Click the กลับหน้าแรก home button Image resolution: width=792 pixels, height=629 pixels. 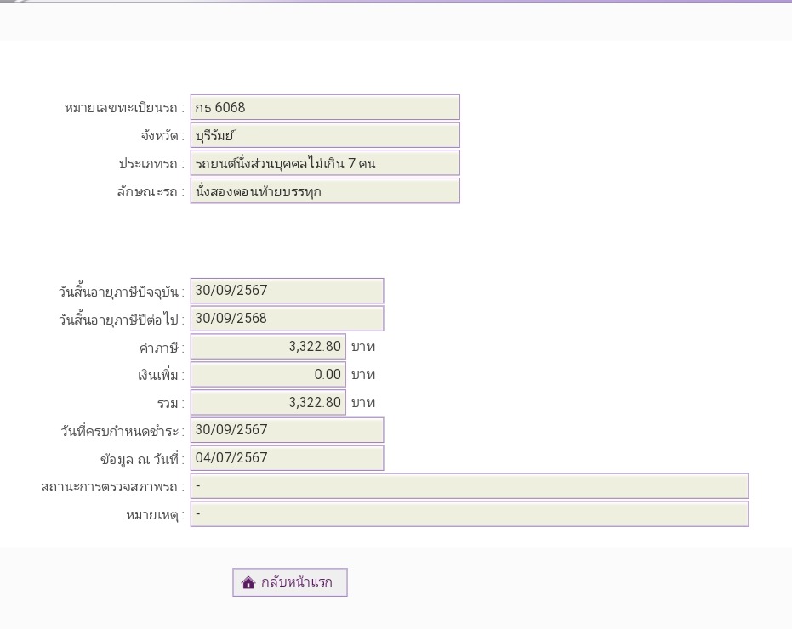(x=290, y=582)
